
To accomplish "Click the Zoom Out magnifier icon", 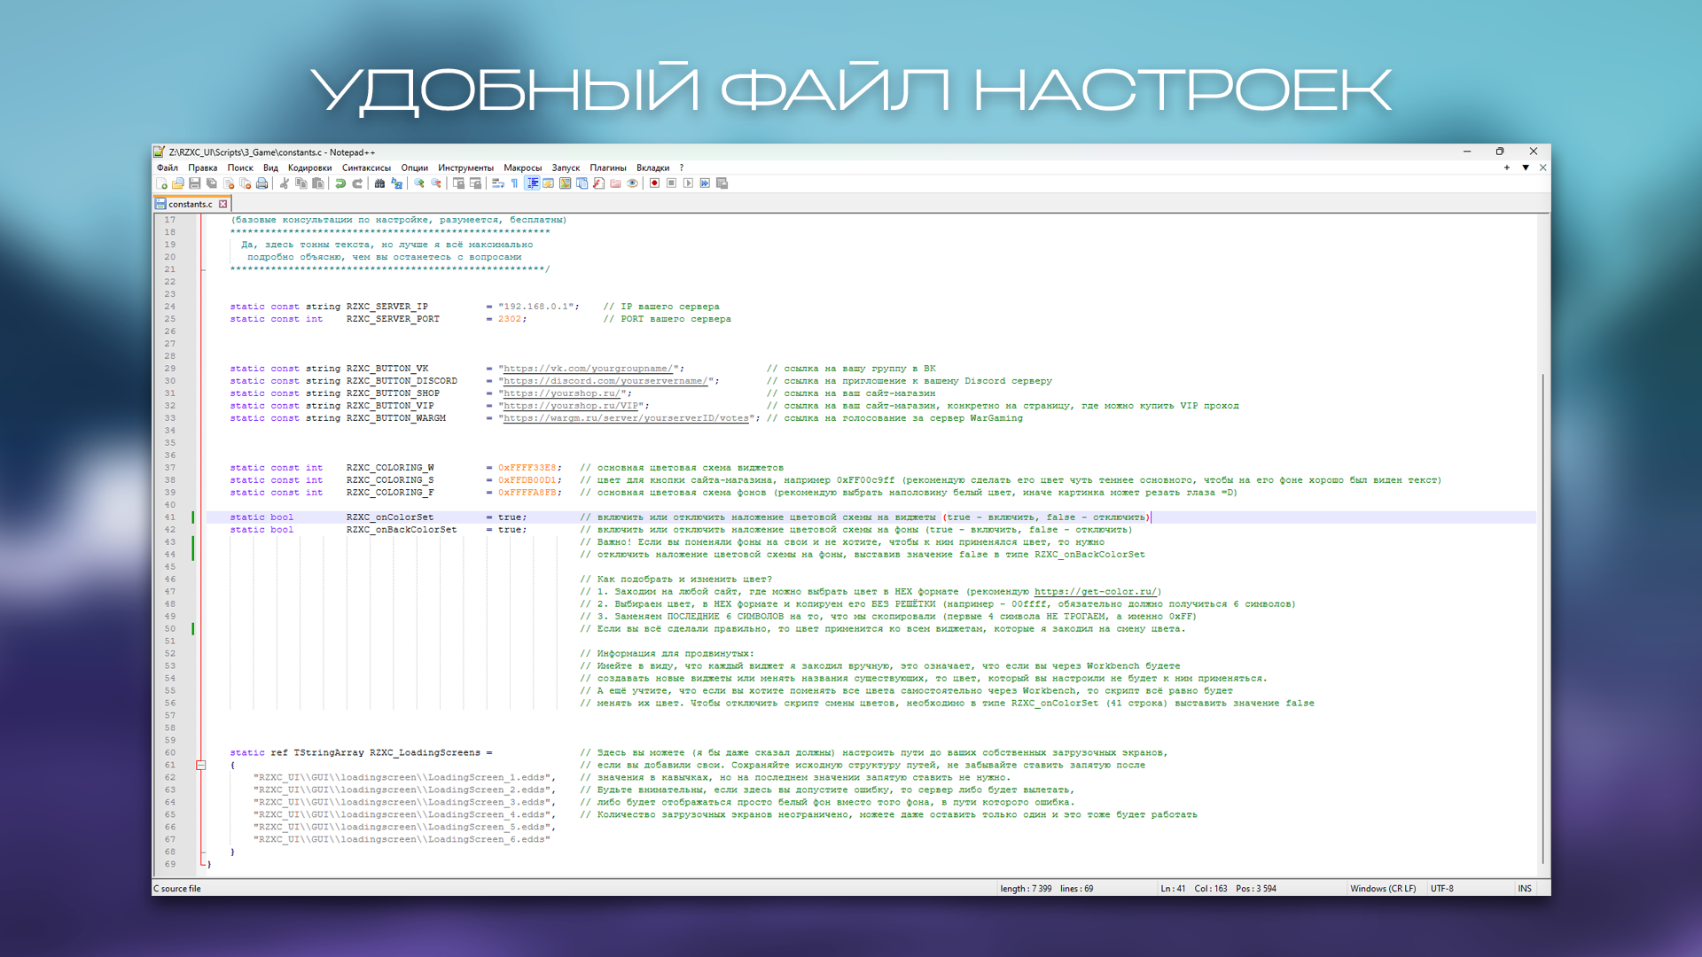I will point(436,183).
